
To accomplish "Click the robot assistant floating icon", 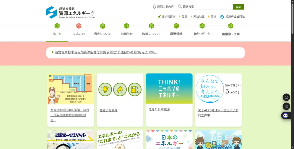I will (x=286, y=116).
